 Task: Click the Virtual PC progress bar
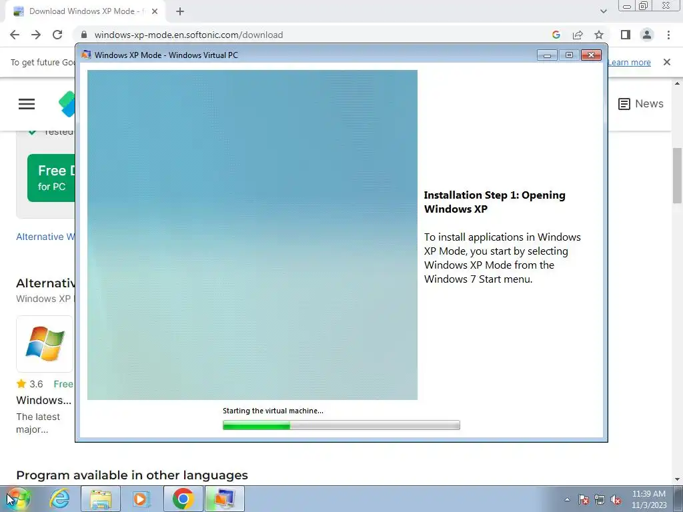(x=341, y=425)
